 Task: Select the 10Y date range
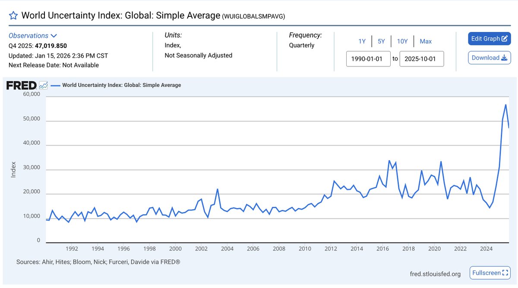click(x=402, y=41)
